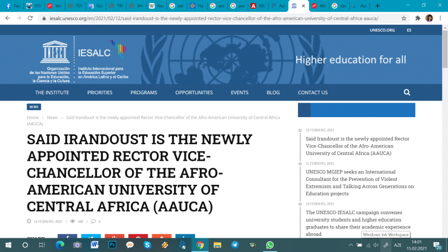Click the article views eye icon
Screen dimensions: 448x252
click(72, 221)
